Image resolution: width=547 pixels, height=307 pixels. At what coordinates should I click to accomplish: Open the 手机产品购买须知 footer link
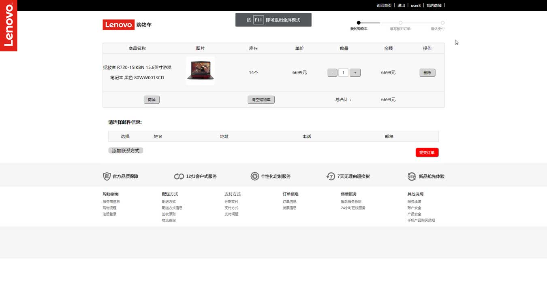[421, 220]
